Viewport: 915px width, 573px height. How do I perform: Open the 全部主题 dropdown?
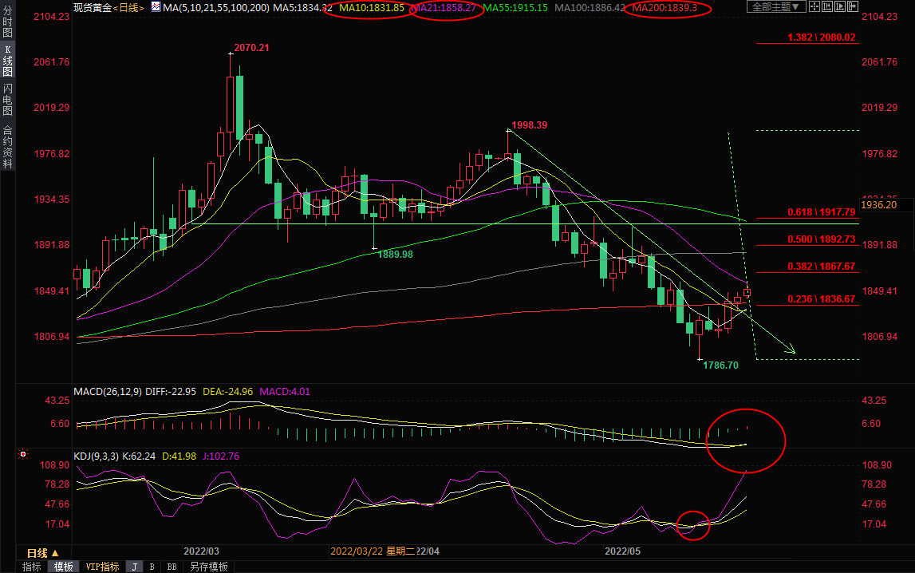[775, 7]
